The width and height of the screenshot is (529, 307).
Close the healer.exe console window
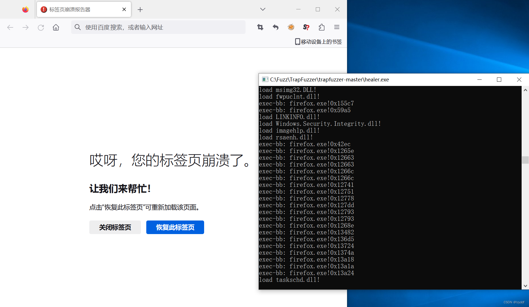[519, 80]
